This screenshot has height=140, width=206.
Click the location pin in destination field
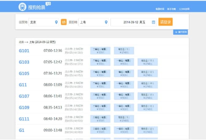[106, 22]
